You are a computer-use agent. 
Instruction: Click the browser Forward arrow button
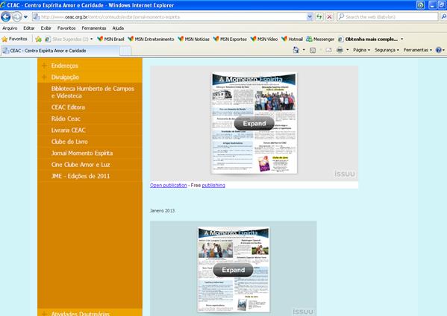point(17,17)
